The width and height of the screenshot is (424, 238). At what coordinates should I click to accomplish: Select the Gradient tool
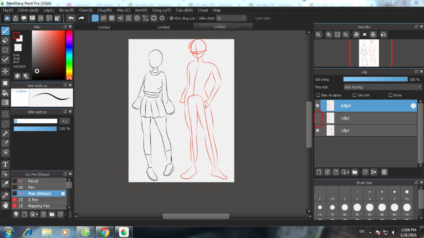[5, 103]
